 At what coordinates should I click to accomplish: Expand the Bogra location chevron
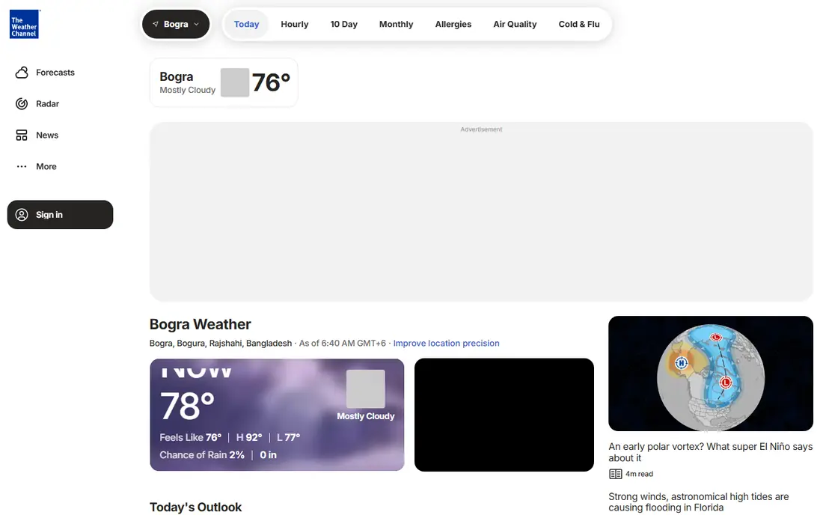click(x=196, y=24)
